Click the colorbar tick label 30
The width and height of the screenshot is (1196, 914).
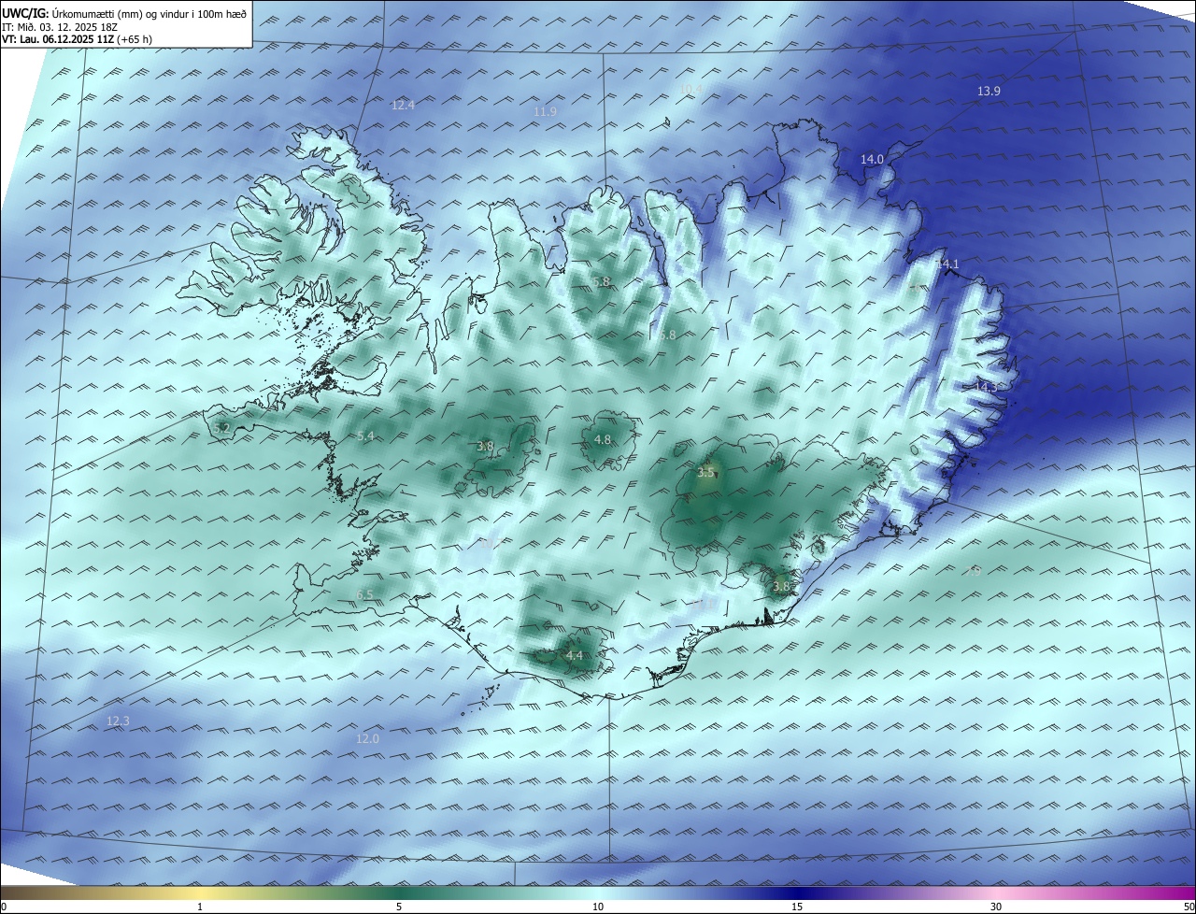pos(996,907)
